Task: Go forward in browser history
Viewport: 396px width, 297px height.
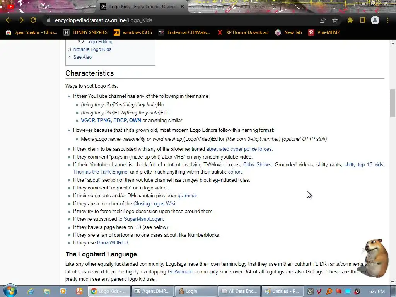Action: tap(21, 20)
